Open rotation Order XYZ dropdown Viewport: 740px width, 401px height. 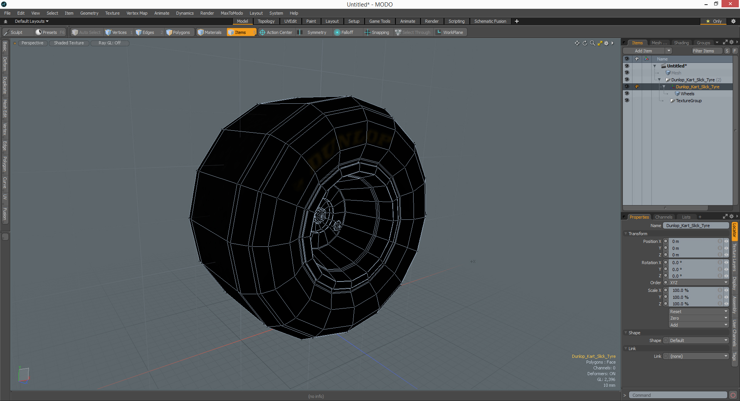pyautogui.click(x=699, y=283)
